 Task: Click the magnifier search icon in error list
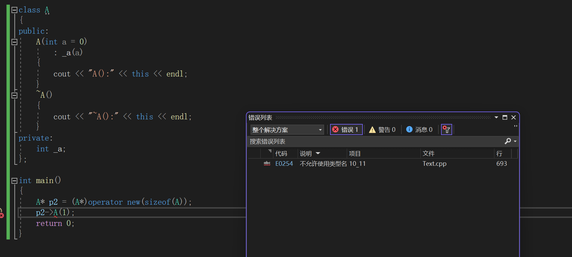pyautogui.click(x=507, y=141)
